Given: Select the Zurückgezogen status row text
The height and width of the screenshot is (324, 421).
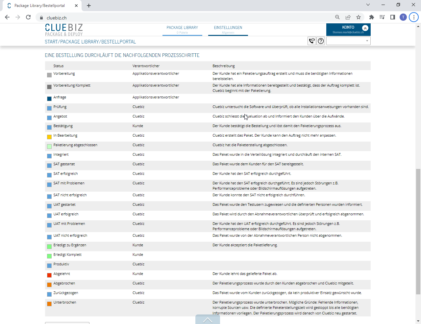Looking at the screenshot, I should (66, 293).
